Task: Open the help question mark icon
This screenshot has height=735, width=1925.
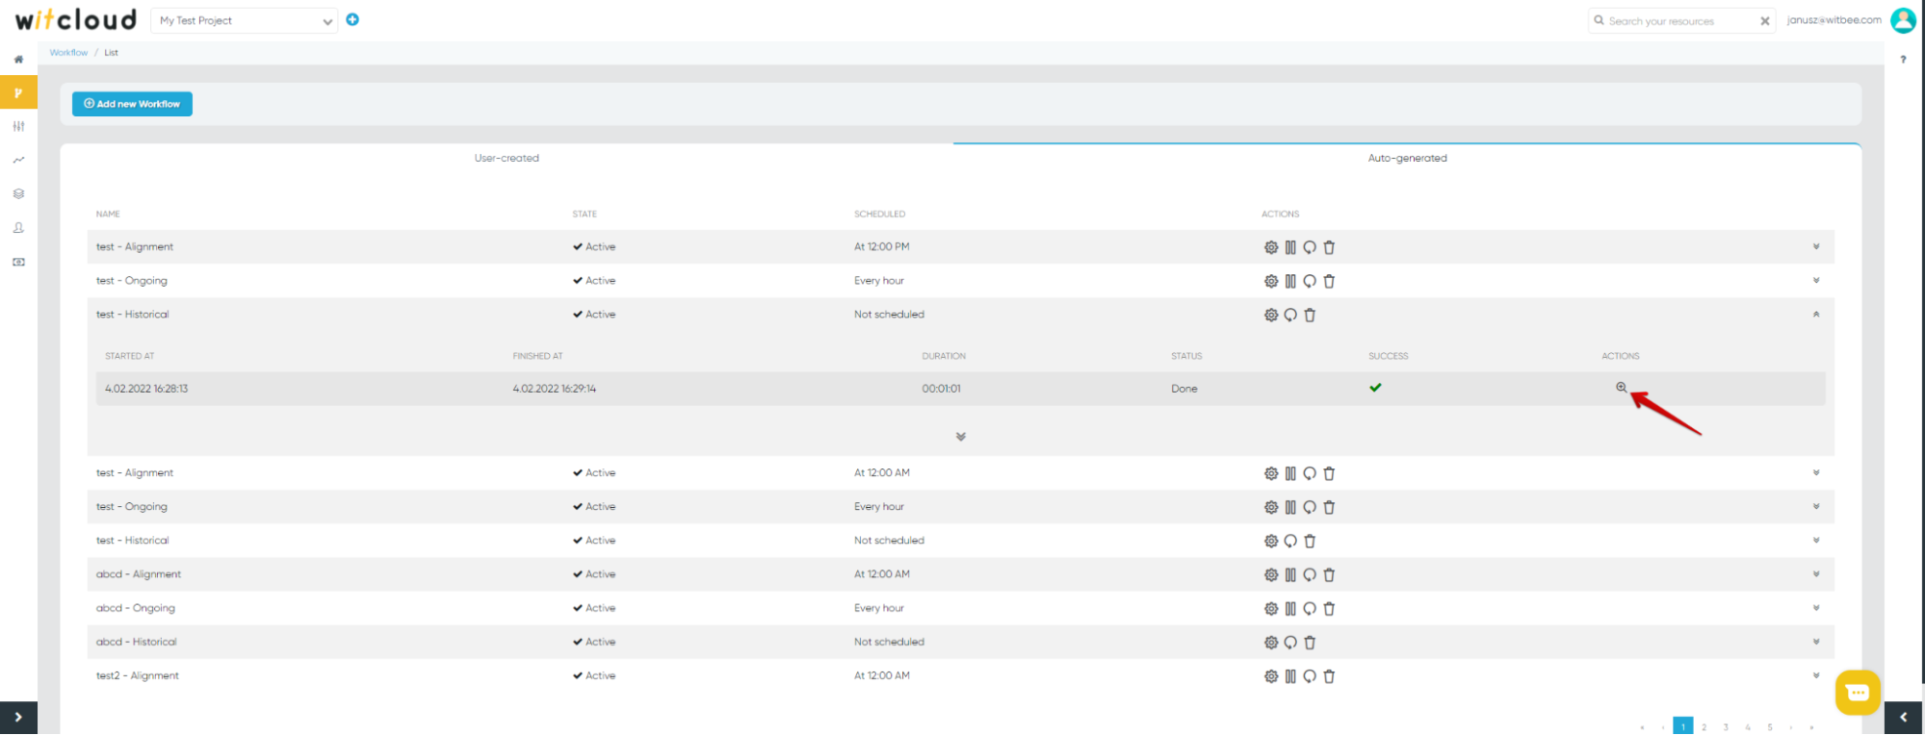Action: point(1903,60)
